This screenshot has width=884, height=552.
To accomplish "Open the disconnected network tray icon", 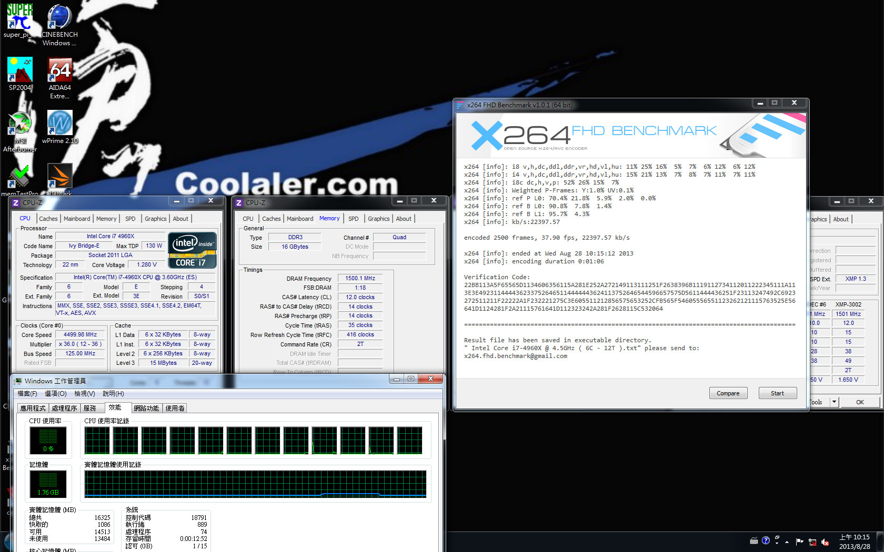I will [812, 541].
